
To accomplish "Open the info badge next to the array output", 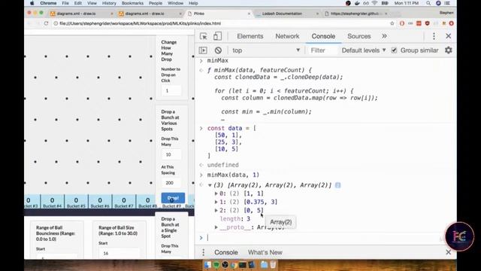I will [337, 185].
